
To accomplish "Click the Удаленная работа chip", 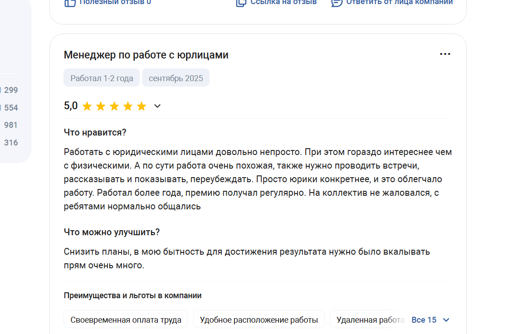I will (x=370, y=319).
